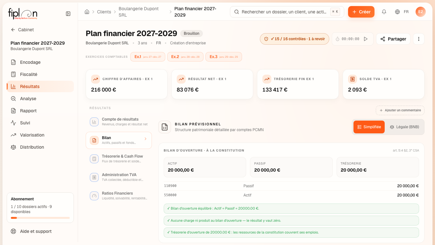Open Résultats in the sidebar
The height and width of the screenshot is (245, 435).
point(40,86)
